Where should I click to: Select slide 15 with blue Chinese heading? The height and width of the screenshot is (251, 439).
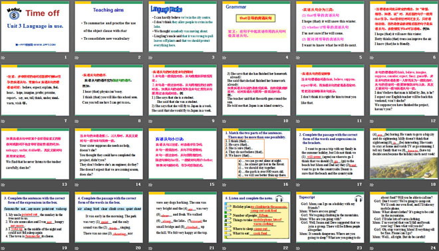(182, 154)
